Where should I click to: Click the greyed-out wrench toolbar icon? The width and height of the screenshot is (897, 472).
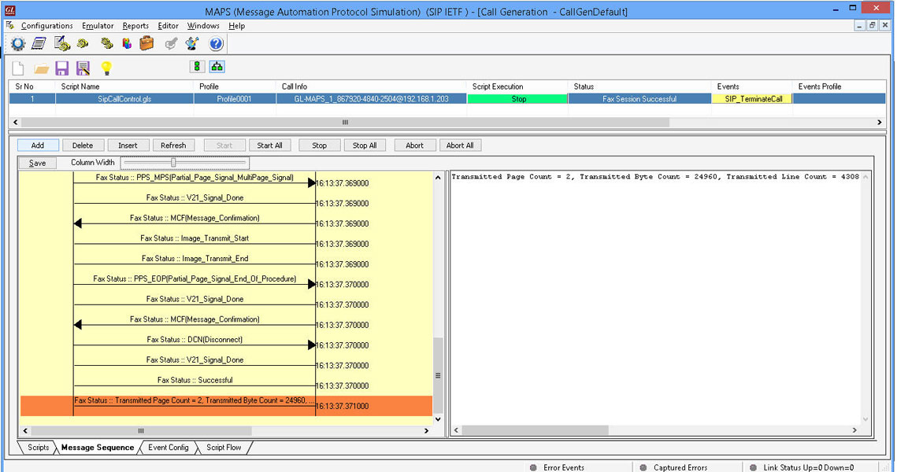point(171,43)
